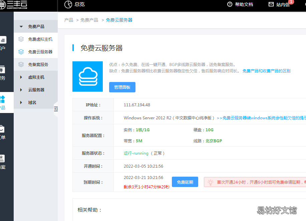
Task: Click the 产品 breadcrumb
Action: pos(69,20)
